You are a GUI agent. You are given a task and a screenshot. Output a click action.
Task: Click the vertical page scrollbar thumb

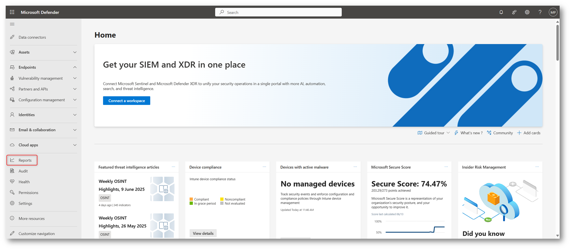557,43
